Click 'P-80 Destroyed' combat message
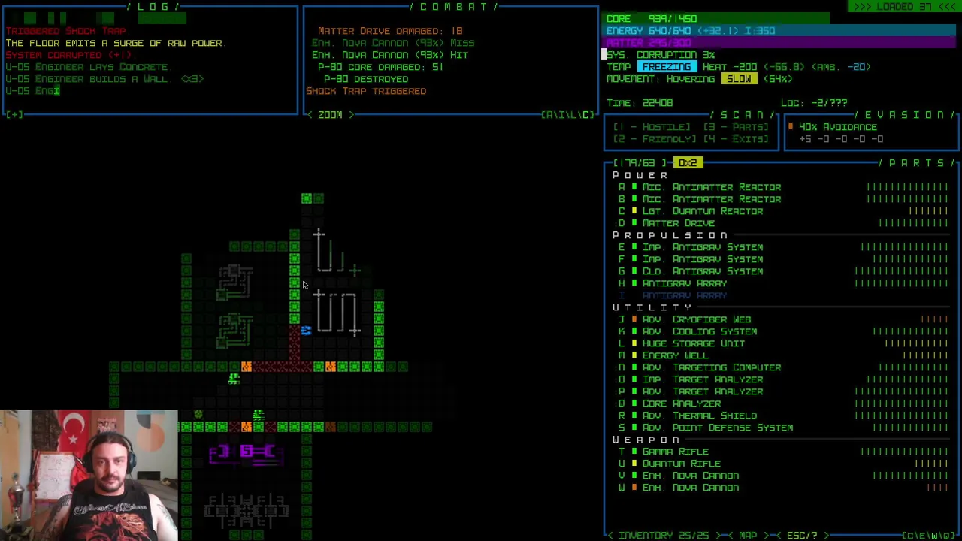This screenshot has width=962, height=541. pos(366,79)
